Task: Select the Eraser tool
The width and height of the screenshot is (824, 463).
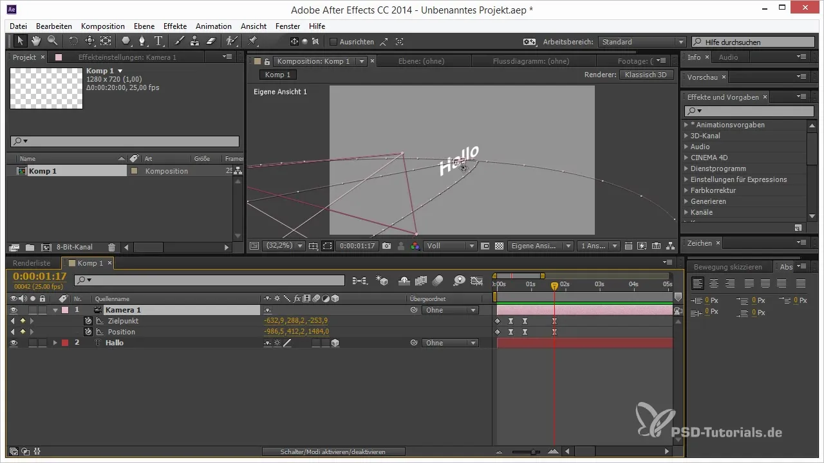Action: [x=212, y=41]
